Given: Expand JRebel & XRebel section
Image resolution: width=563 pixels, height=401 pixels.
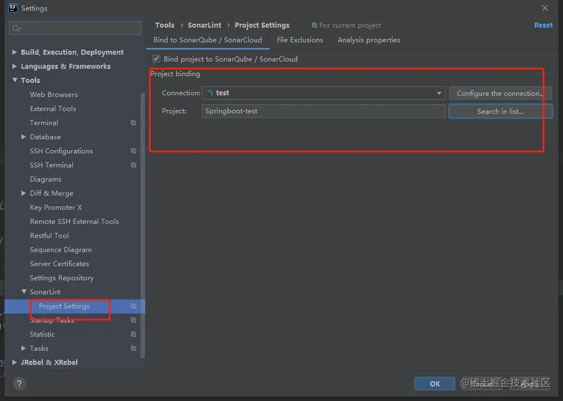Looking at the screenshot, I should pos(14,362).
